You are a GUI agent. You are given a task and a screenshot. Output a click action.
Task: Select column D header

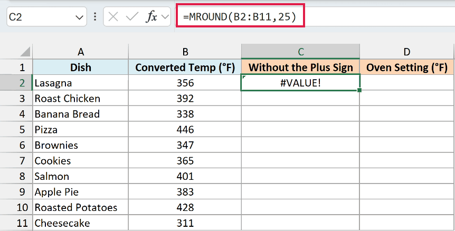407,52
